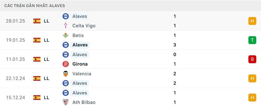Image resolution: width=261 pixels, height=107 pixels.
Task: Click orange H badge for 22.12.24 match
Action: [252, 78]
